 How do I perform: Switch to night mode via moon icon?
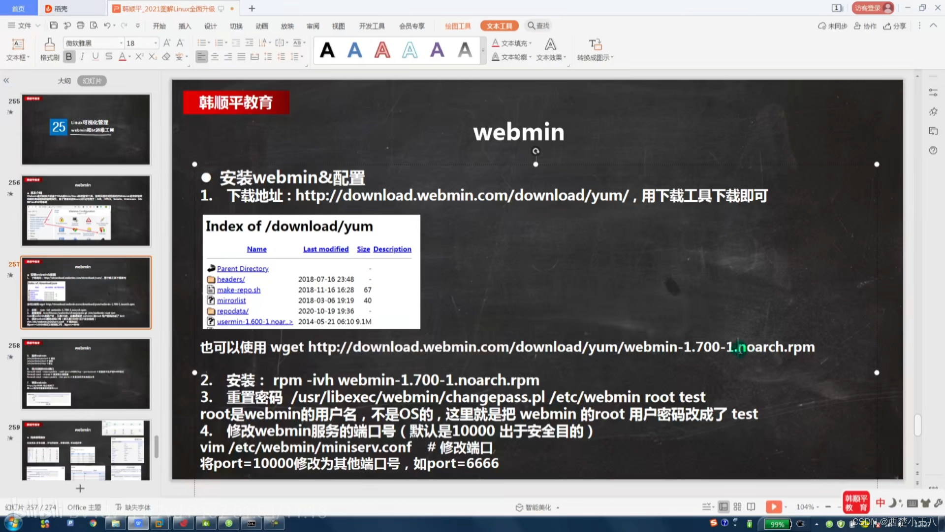(893, 503)
